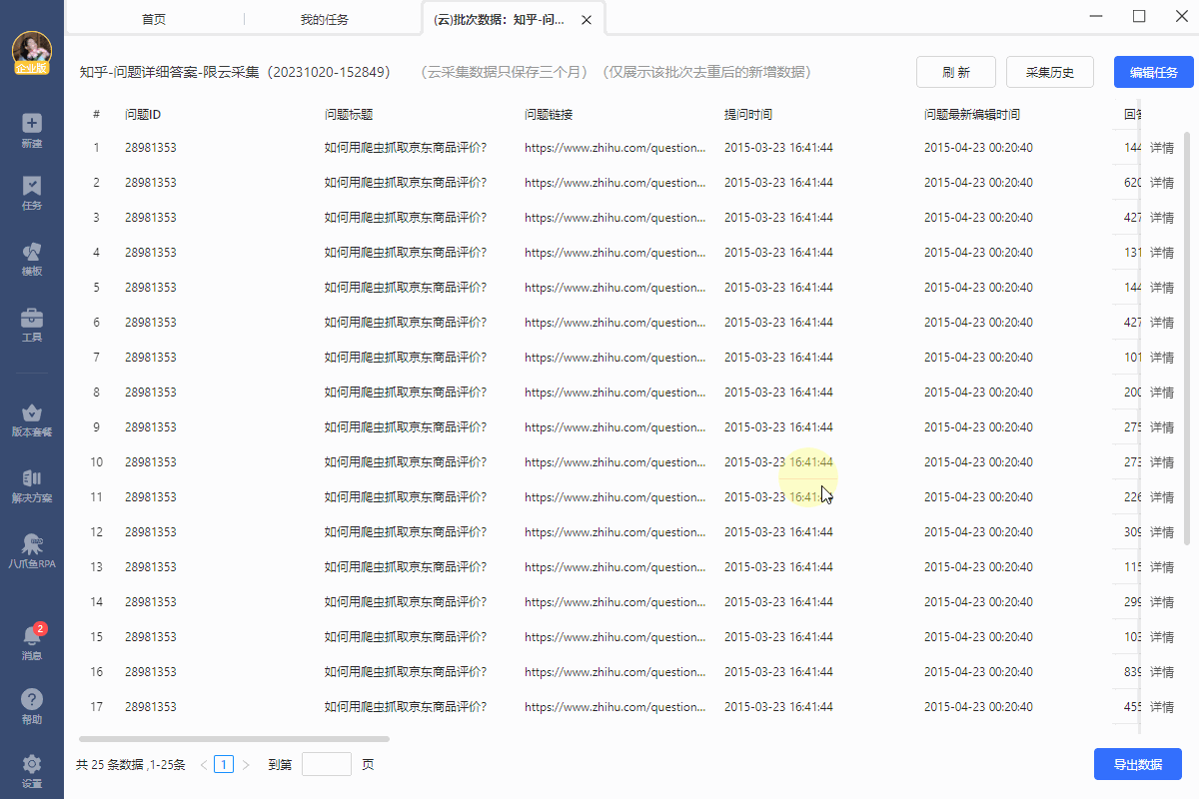The height and width of the screenshot is (799, 1199).
Task: Click the horizontal scrollbar below the table
Action: (x=234, y=739)
